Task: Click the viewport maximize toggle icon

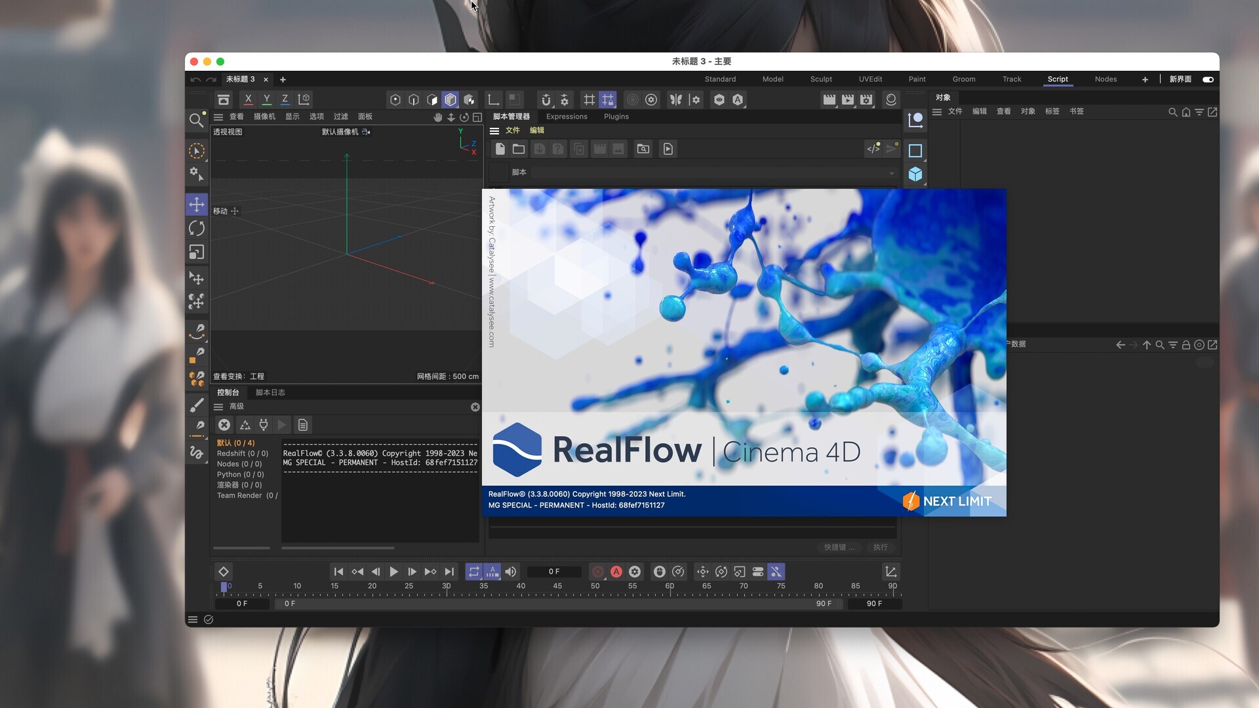Action: [x=477, y=117]
